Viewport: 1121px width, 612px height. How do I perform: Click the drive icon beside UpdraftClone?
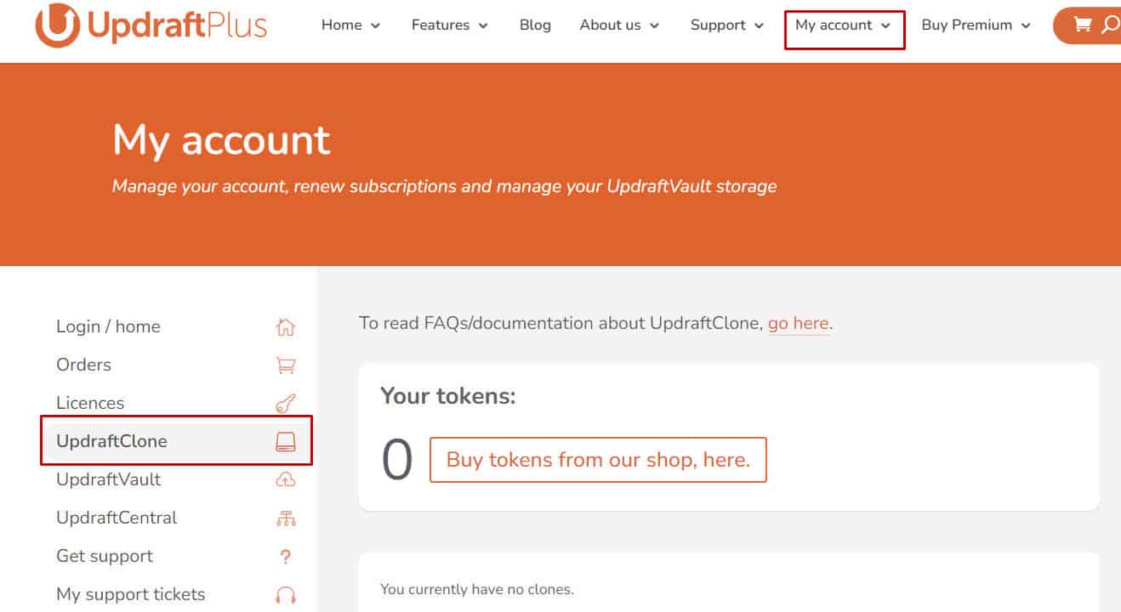pyautogui.click(x=286, y=441)
